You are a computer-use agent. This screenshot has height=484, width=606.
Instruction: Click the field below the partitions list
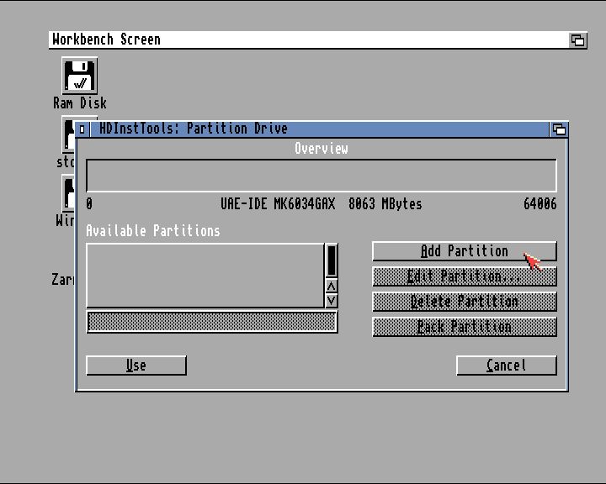pos(211,322)
